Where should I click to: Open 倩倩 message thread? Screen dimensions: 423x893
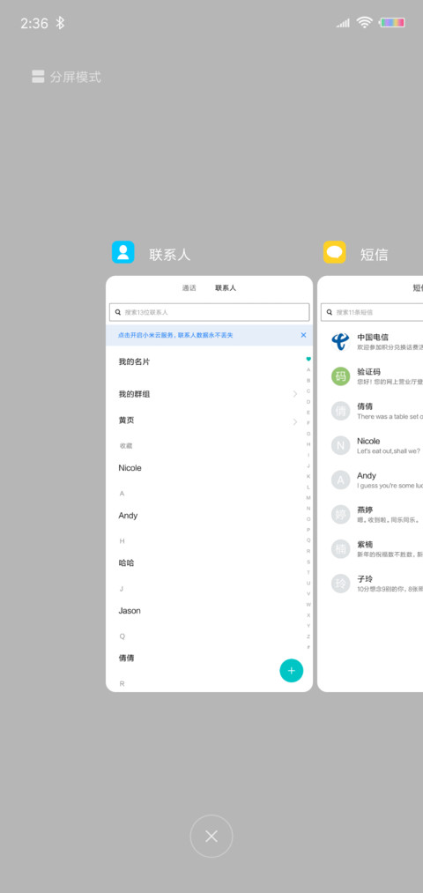[372, 411]
